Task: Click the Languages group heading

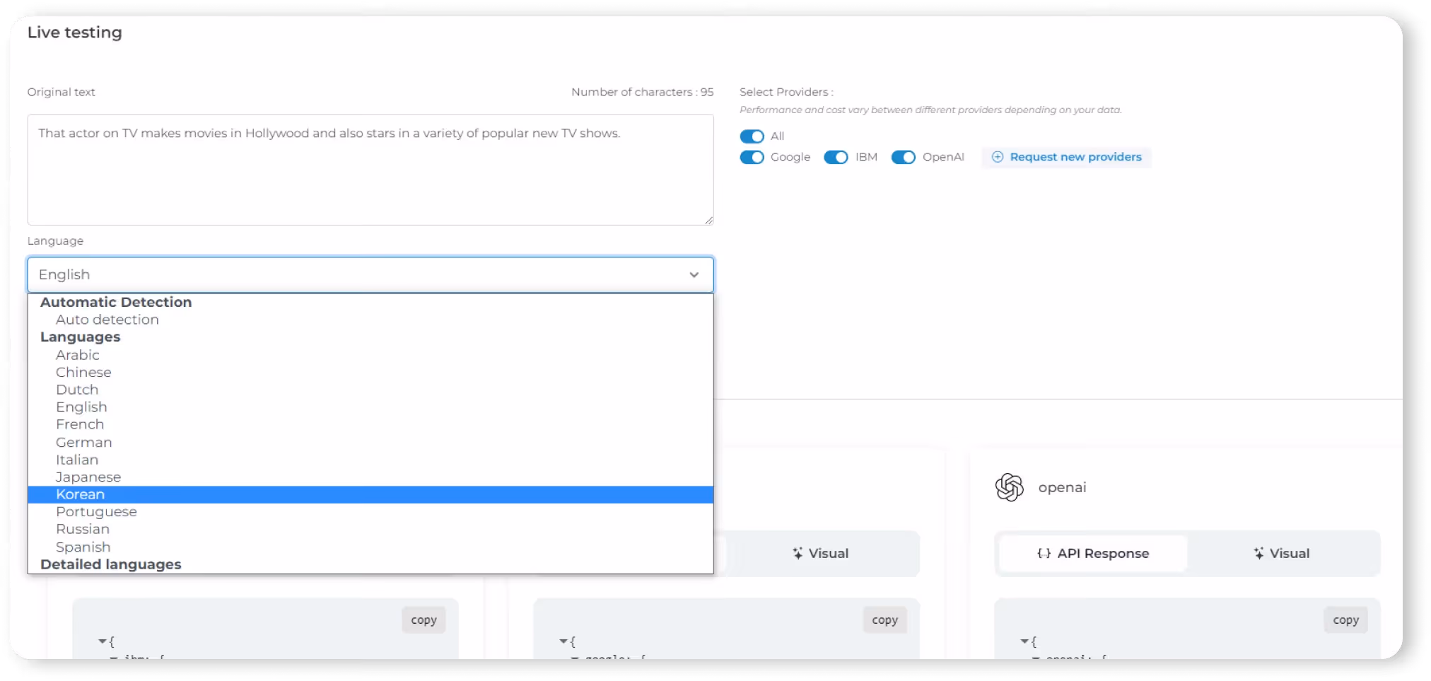Action: pos(80,337)
